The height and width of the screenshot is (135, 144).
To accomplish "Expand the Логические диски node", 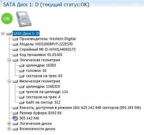I will click(9, 124).
